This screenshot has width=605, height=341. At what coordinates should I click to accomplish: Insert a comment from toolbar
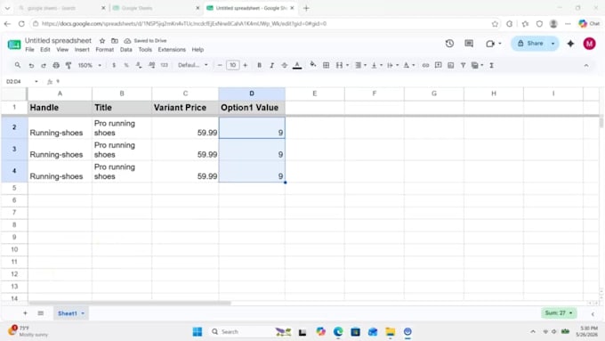pos(439,65)
